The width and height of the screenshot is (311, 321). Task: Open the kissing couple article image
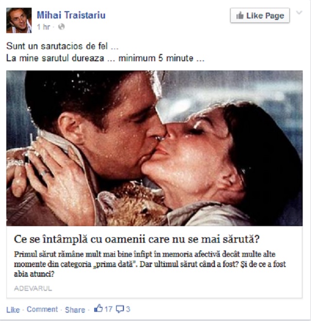pos(155,148)
